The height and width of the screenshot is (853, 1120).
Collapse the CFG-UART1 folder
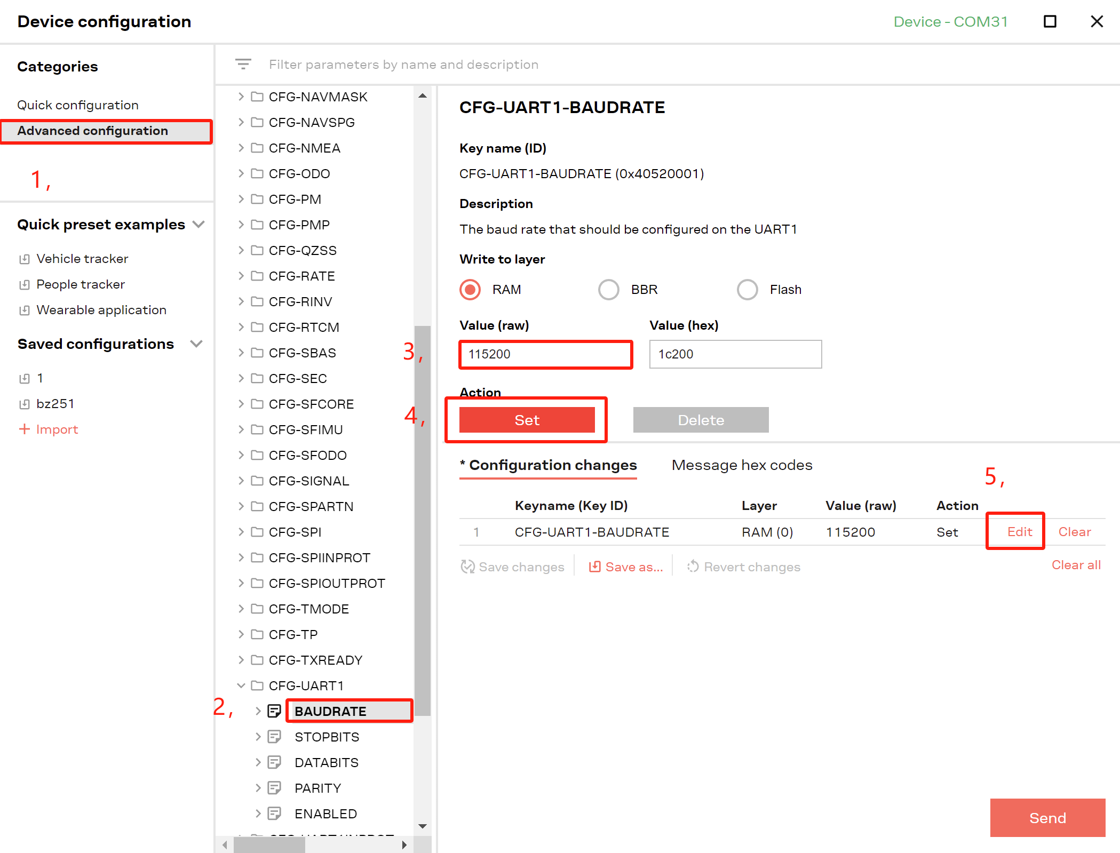pos(241,685)
